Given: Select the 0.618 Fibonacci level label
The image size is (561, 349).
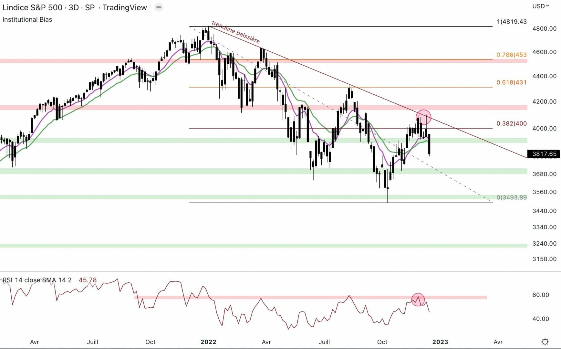Looking at the screenshot, I should point(511,82).
